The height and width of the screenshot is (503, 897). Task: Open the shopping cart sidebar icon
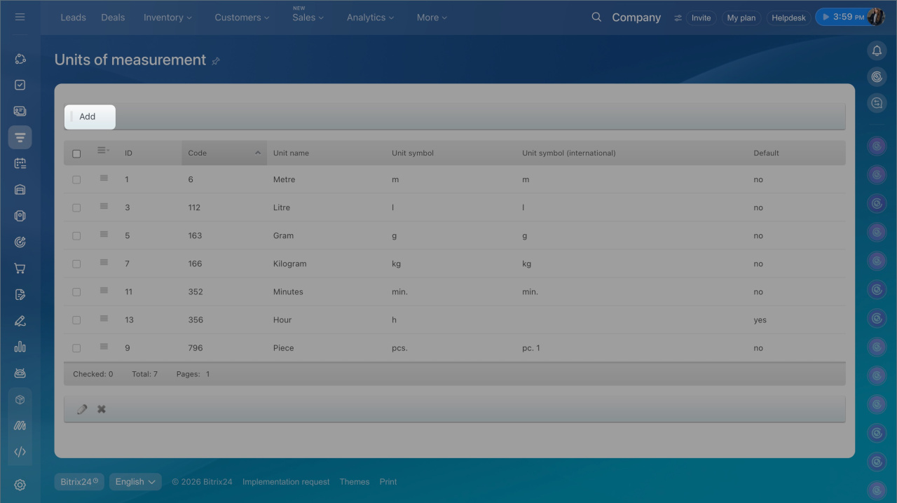coord(20,268)
